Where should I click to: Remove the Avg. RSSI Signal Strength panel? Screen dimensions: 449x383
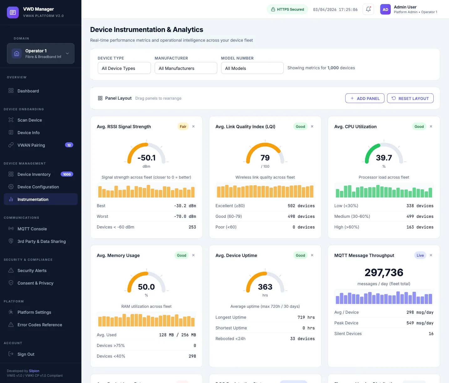coord(193,126)
